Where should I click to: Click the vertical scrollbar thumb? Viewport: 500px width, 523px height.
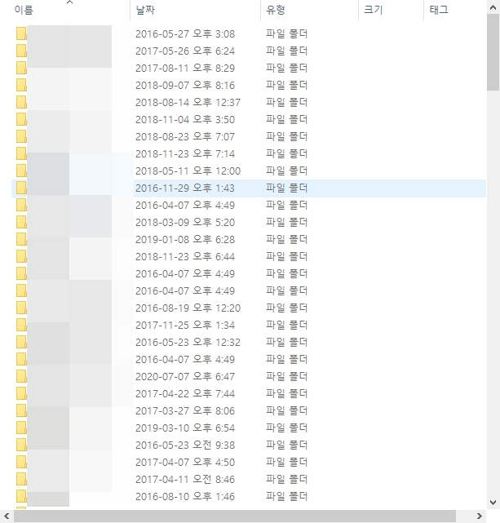(x=493, y=52)
